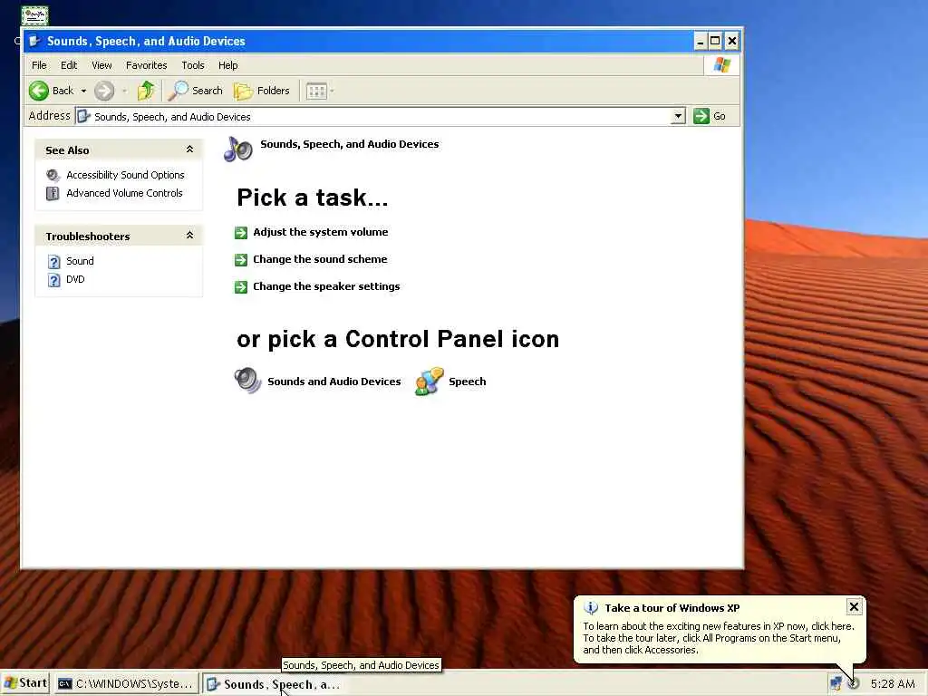The width and height of the screenshot is (928, 696).
Task: Open the Views icon button
Action: [316, 91]
